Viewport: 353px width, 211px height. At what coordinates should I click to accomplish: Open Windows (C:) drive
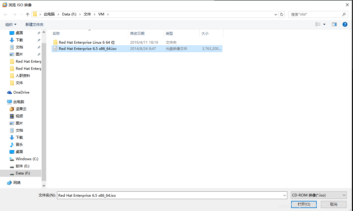click(27, 159)
